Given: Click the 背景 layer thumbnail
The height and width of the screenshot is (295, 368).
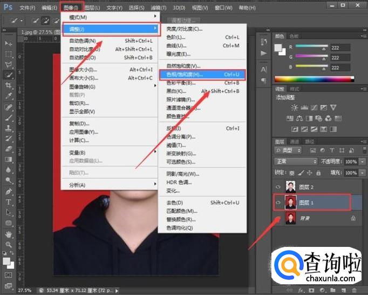Looking at the screenshot, I should point(291,218).
